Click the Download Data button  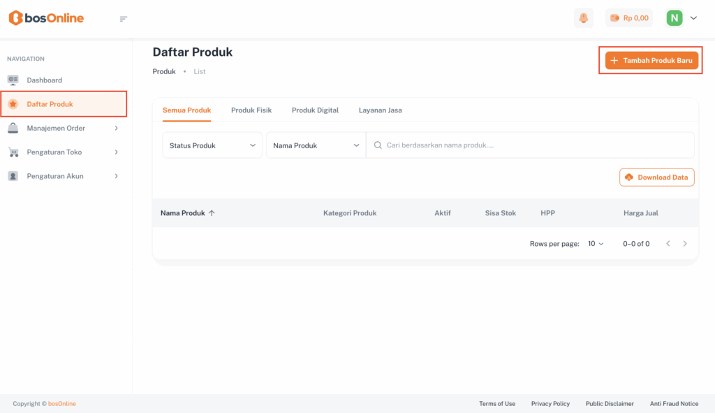[656, 177]
